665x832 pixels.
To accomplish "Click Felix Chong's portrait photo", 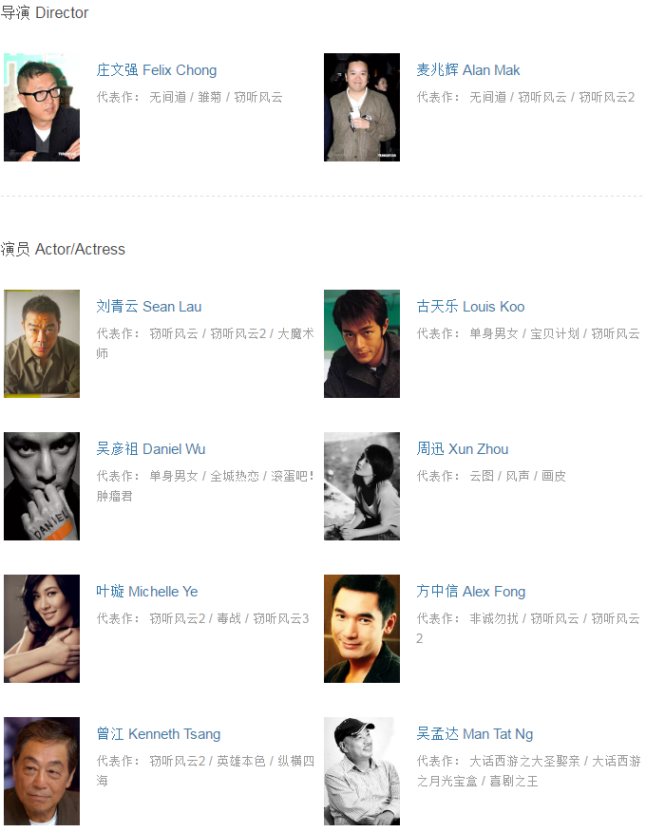I will 42,107.
